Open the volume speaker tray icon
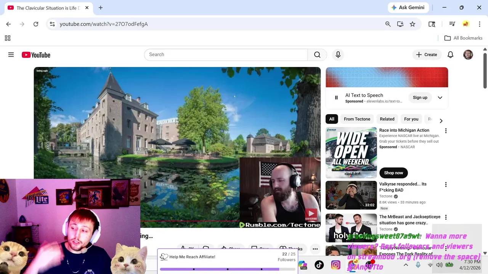The image size is (488, 274). point(439,265)
